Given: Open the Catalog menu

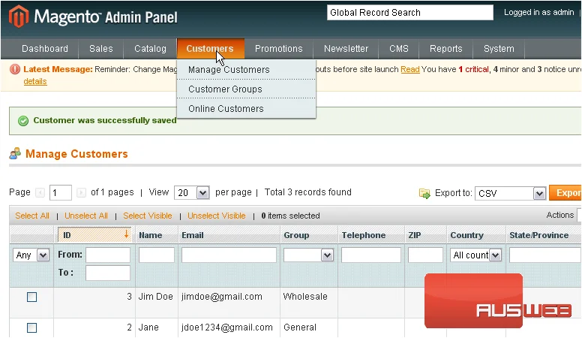Looking at the screenshot, I should (x=150, y=49).
